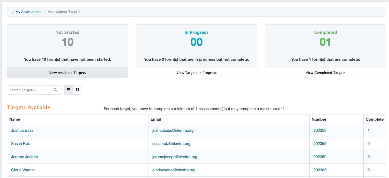Select Jerome Joseph from targets list
The image size is (389, 178).
click(24, 157)
